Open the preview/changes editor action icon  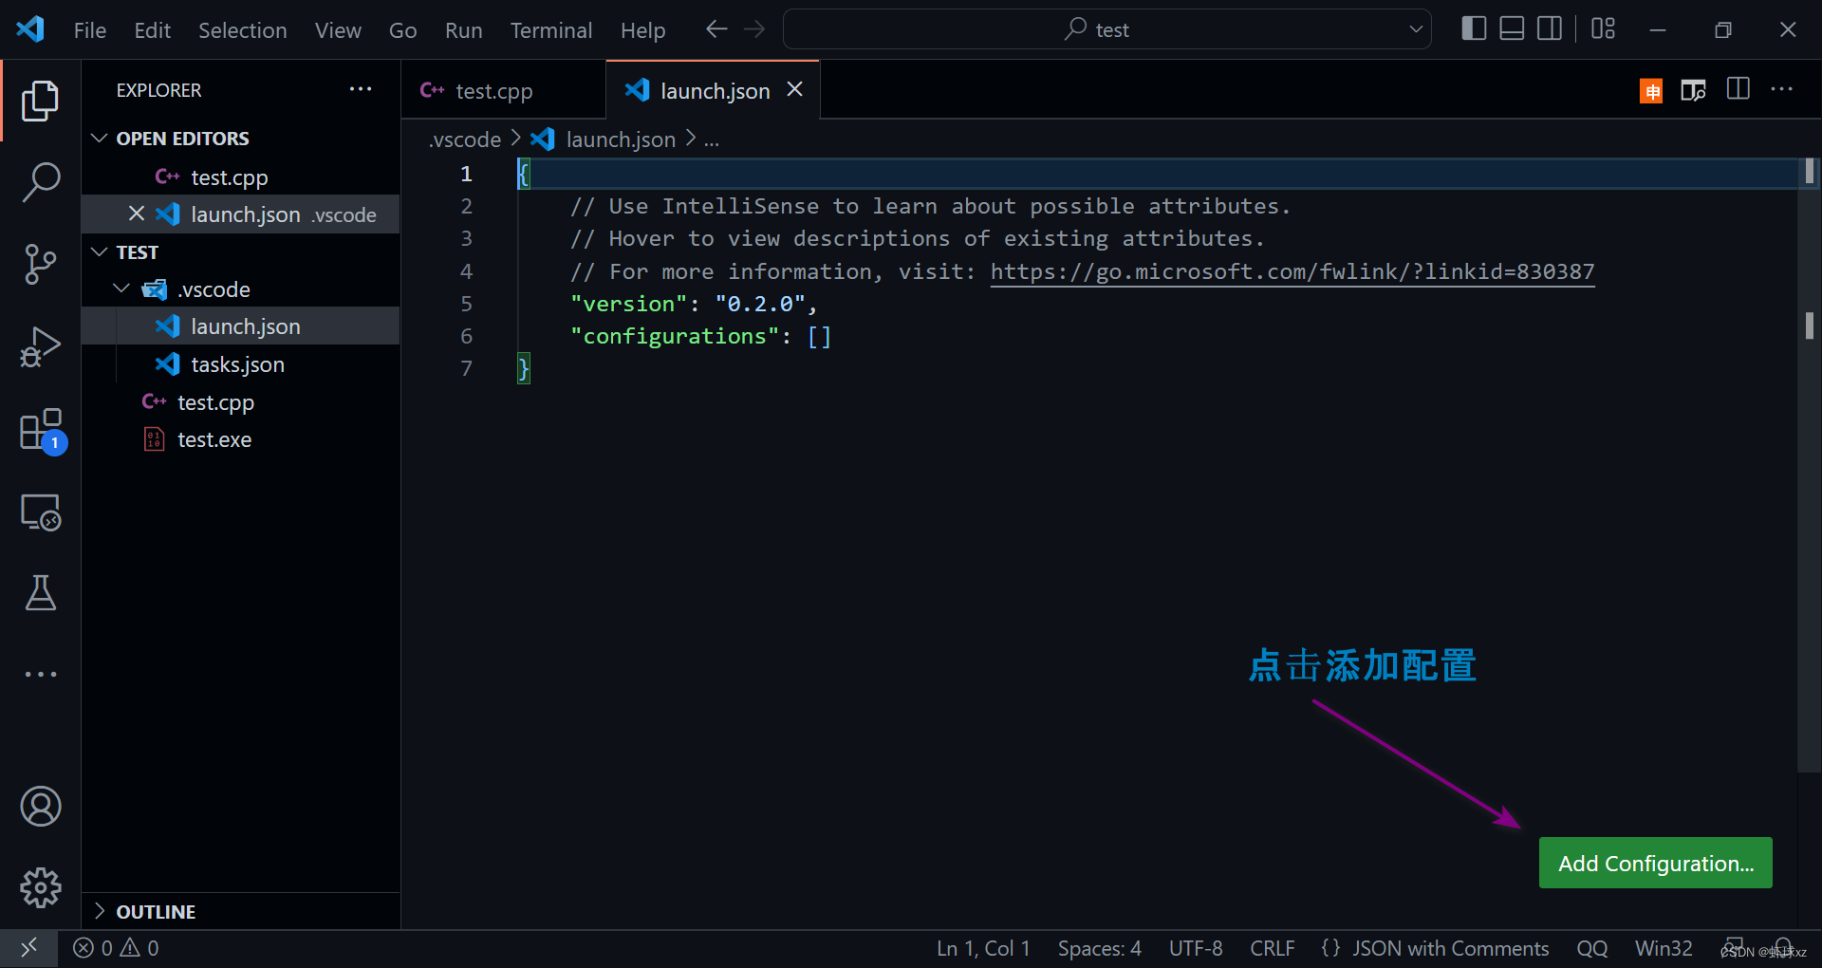pos(1694,90)
